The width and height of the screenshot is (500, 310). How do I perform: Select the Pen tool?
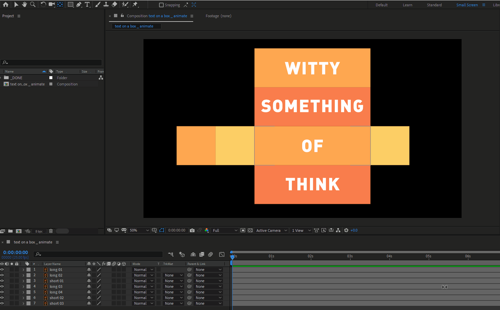click(x=79, y=5)
